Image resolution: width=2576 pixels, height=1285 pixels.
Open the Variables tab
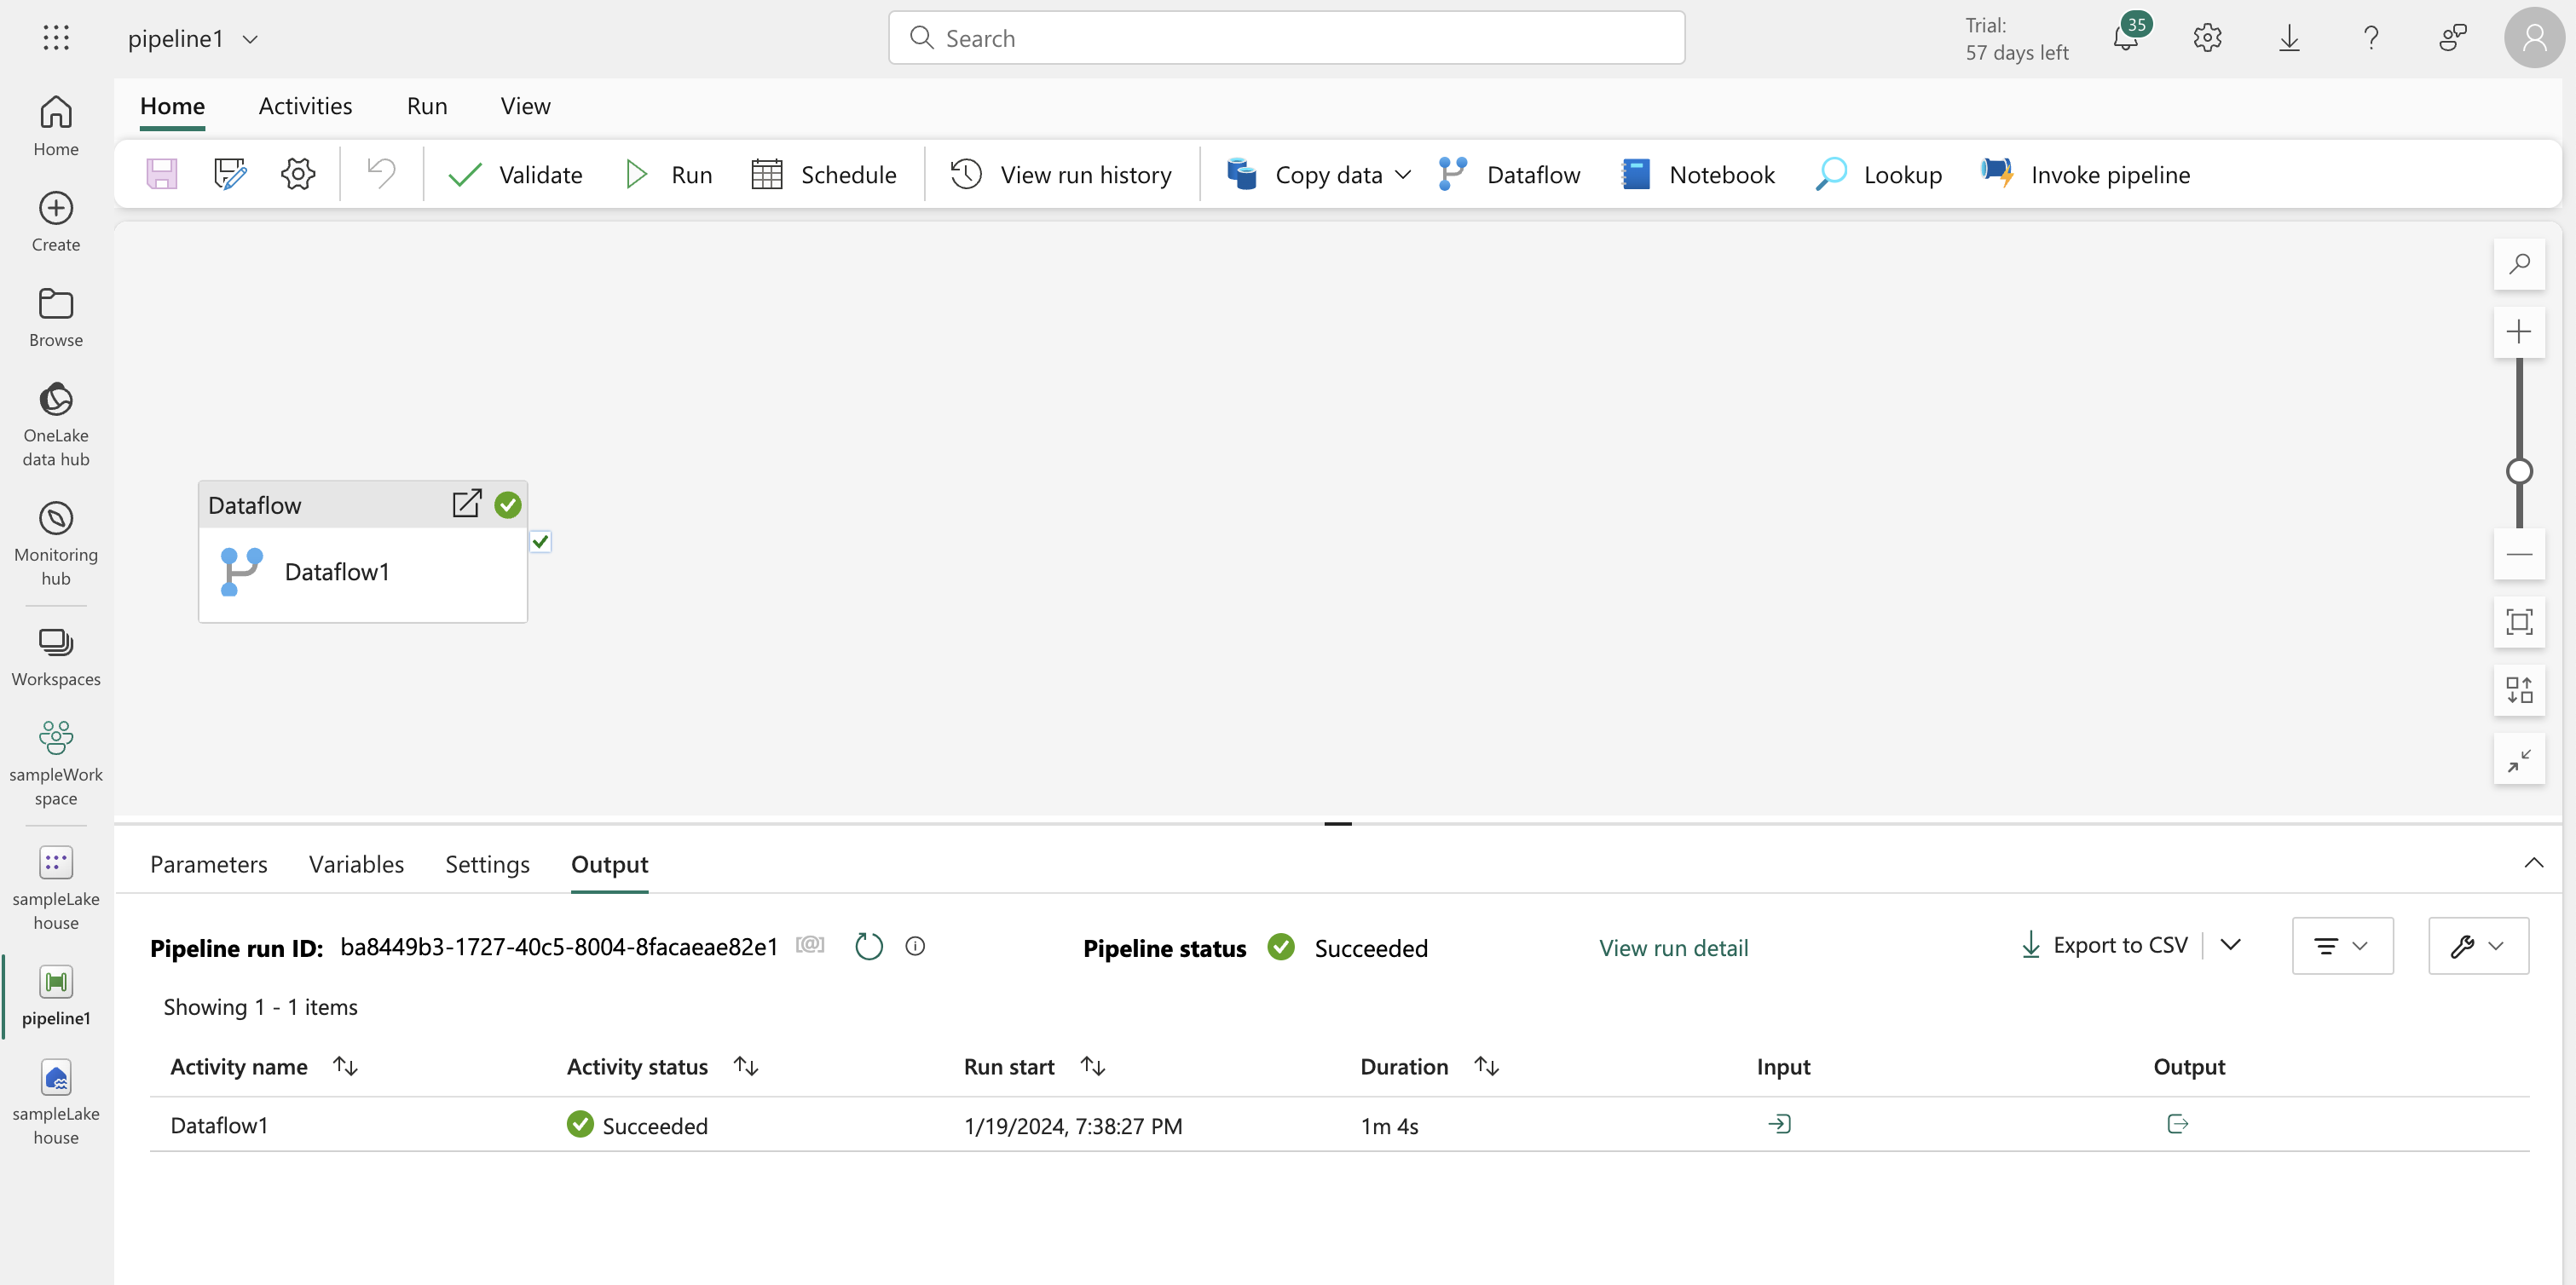click(356, 864)
